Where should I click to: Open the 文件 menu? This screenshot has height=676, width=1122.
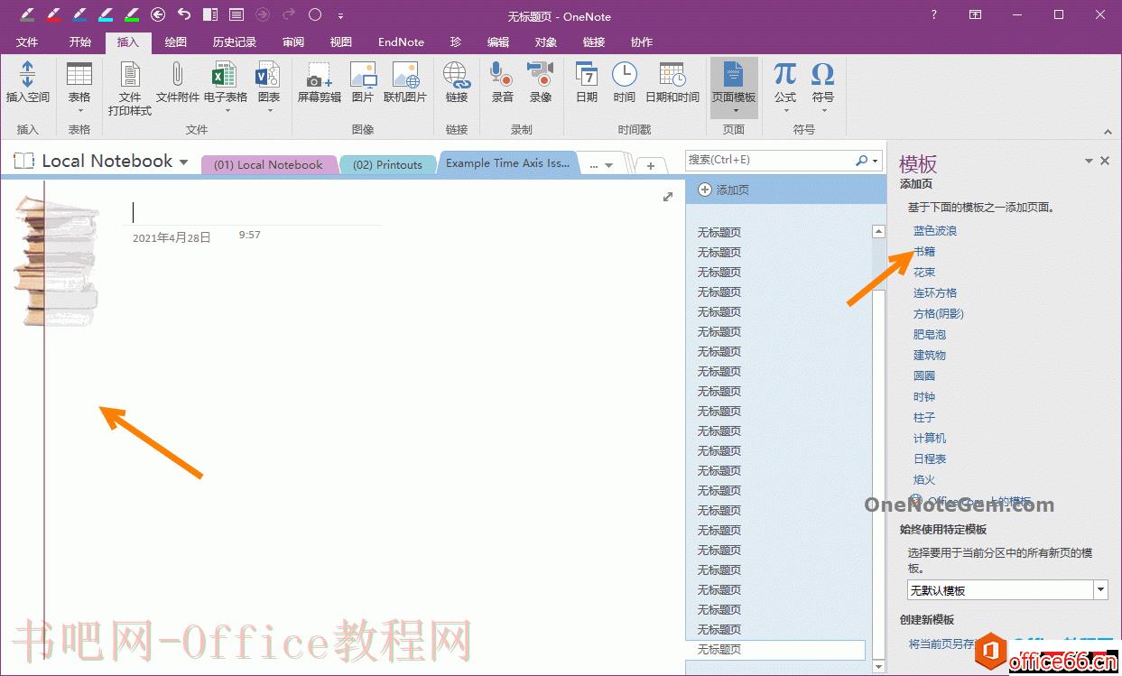27,42
